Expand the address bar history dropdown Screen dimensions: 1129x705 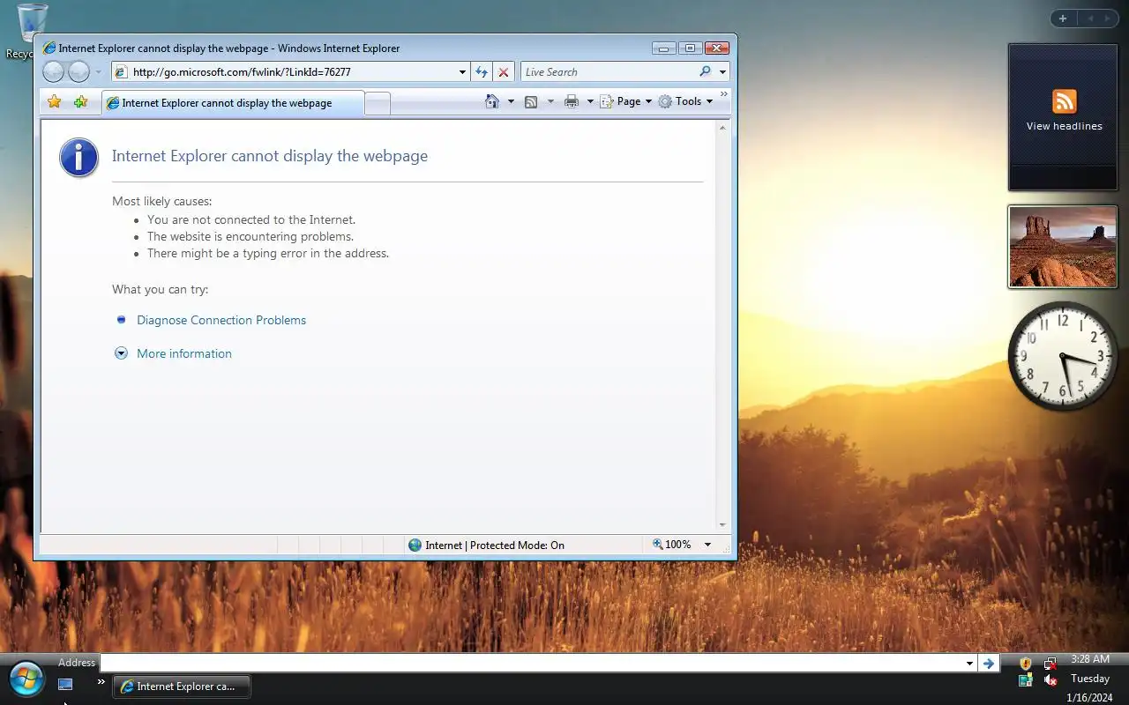tap(463, 72)
